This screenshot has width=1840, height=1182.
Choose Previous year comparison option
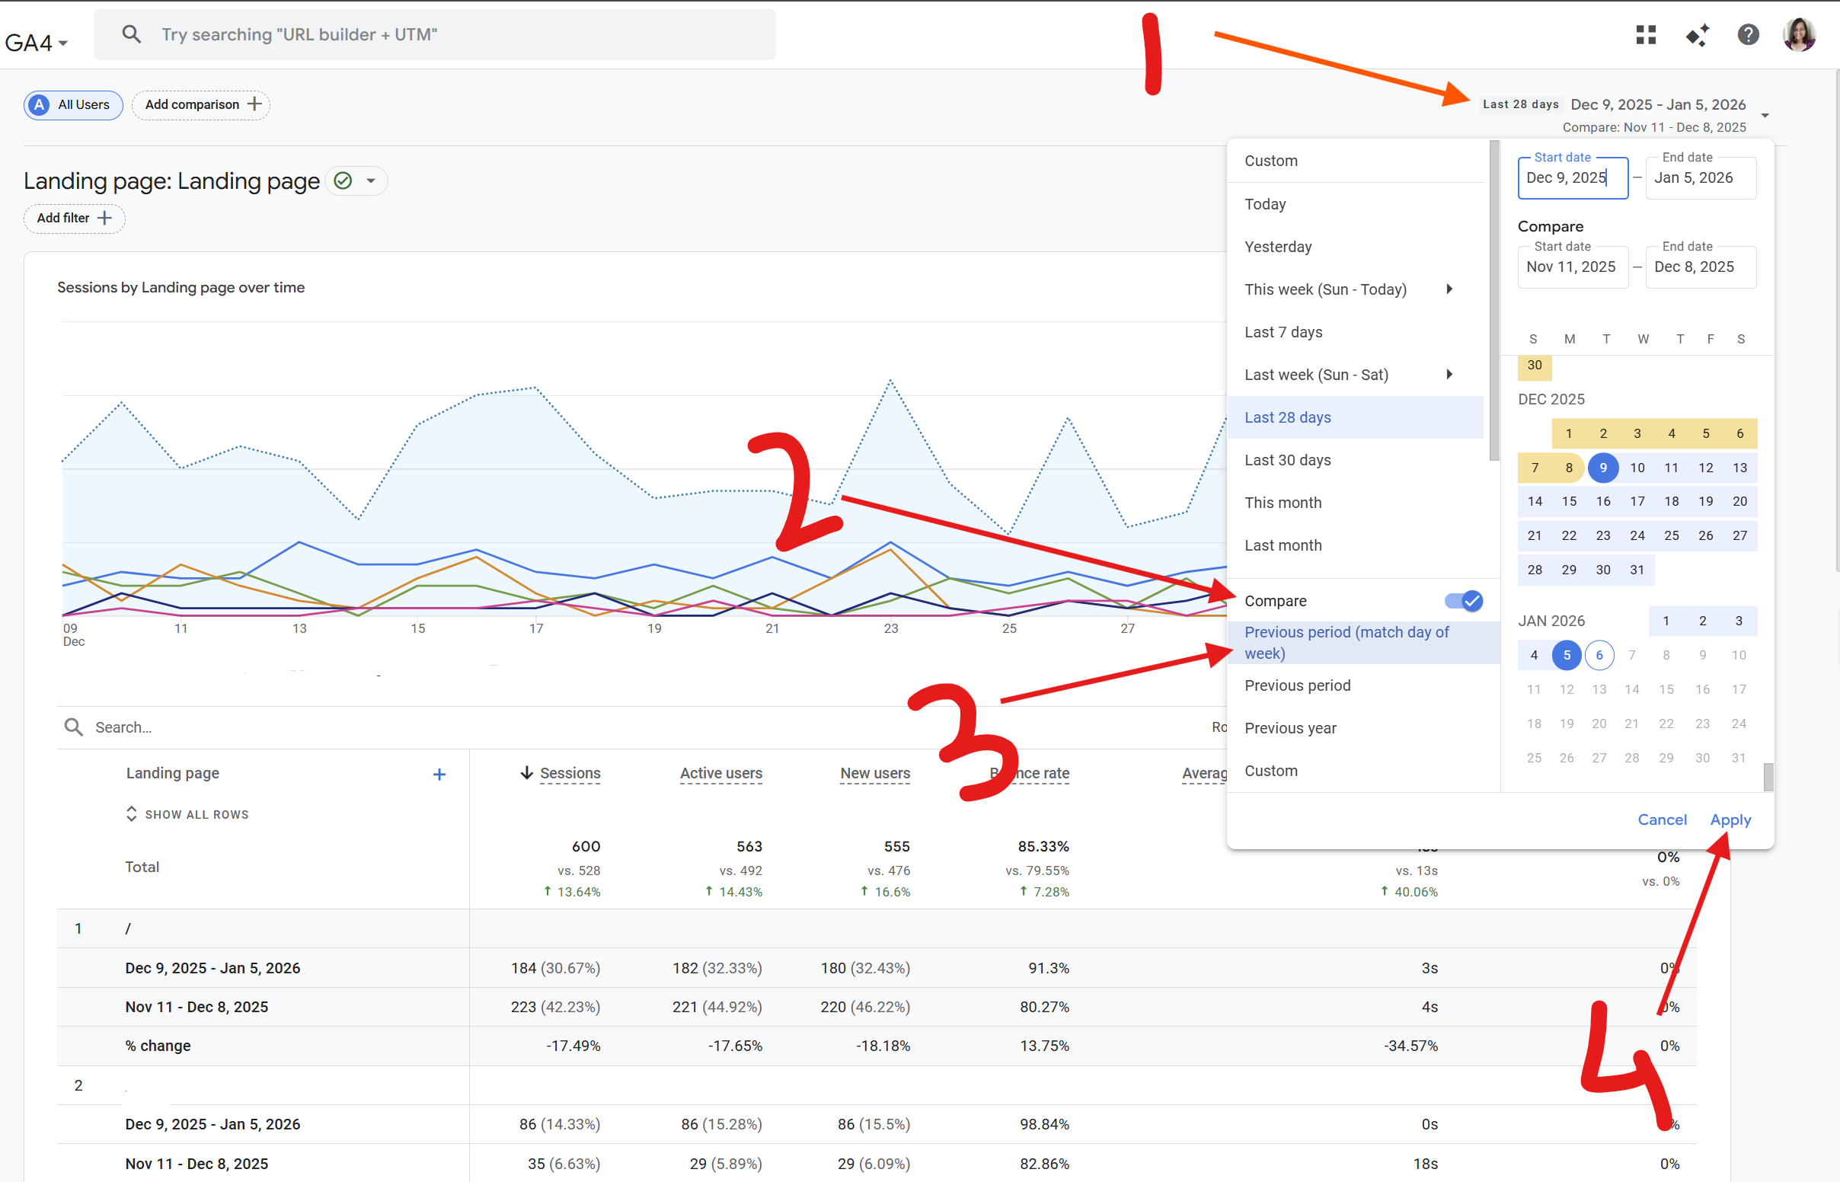(1362, 727)
